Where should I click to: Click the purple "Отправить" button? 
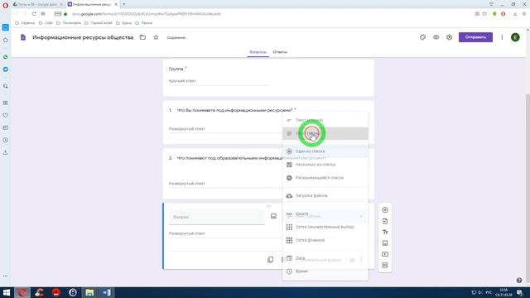point(475,37)
